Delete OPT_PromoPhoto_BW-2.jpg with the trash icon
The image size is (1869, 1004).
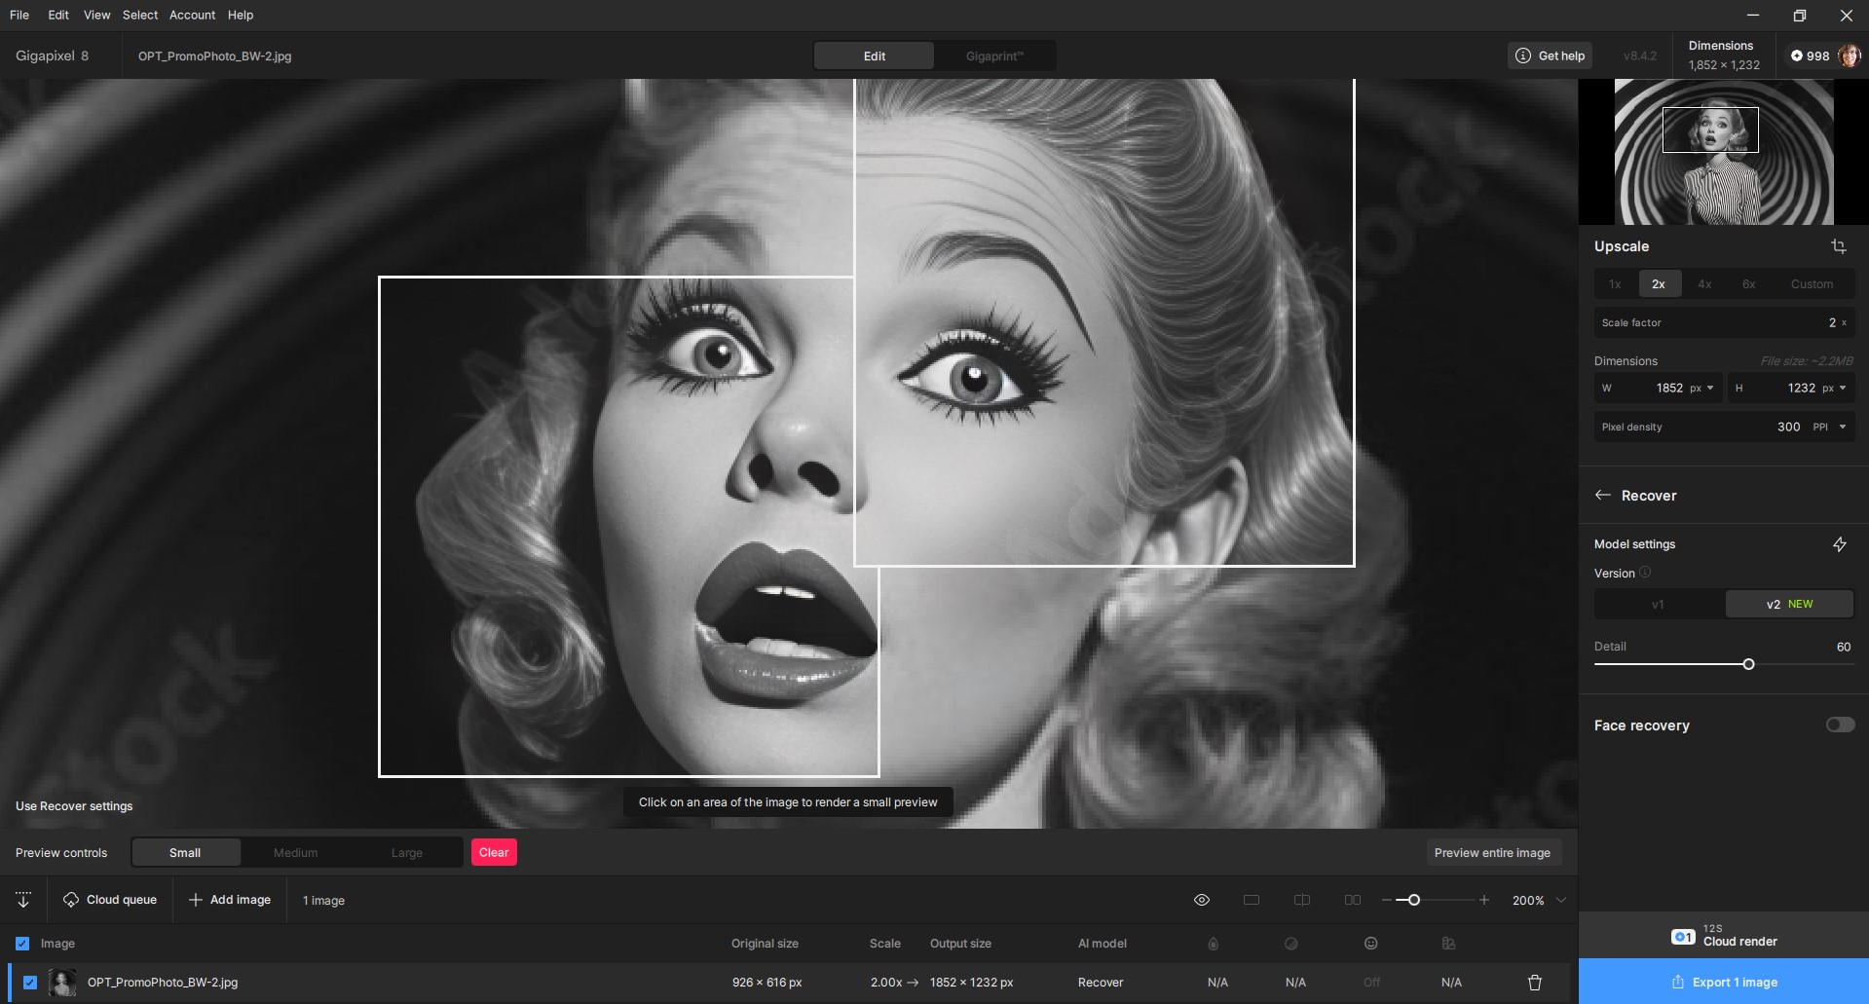(x=1535, y=983)
